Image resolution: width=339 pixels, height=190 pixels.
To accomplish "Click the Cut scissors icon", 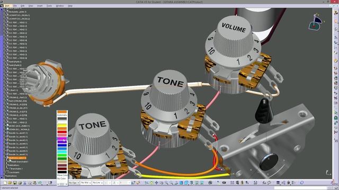I will (25, 183).
